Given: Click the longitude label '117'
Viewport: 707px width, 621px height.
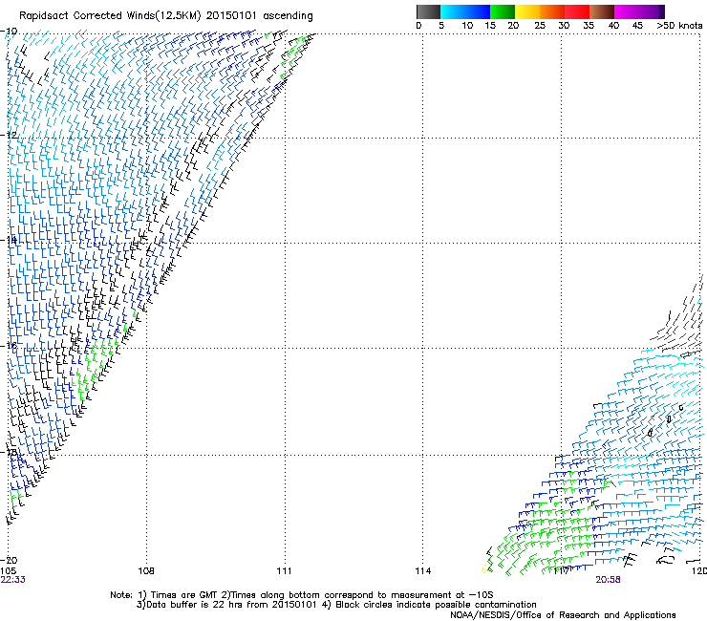Looking at the screenshot, I should [x=561, y=571].
